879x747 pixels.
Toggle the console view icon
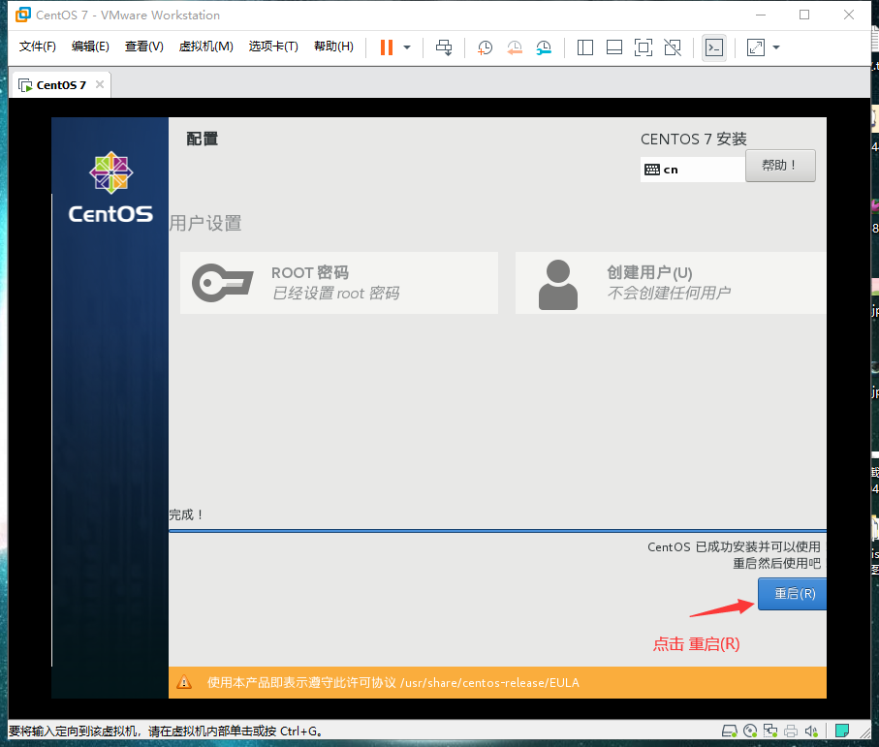[x=714, y=47]
